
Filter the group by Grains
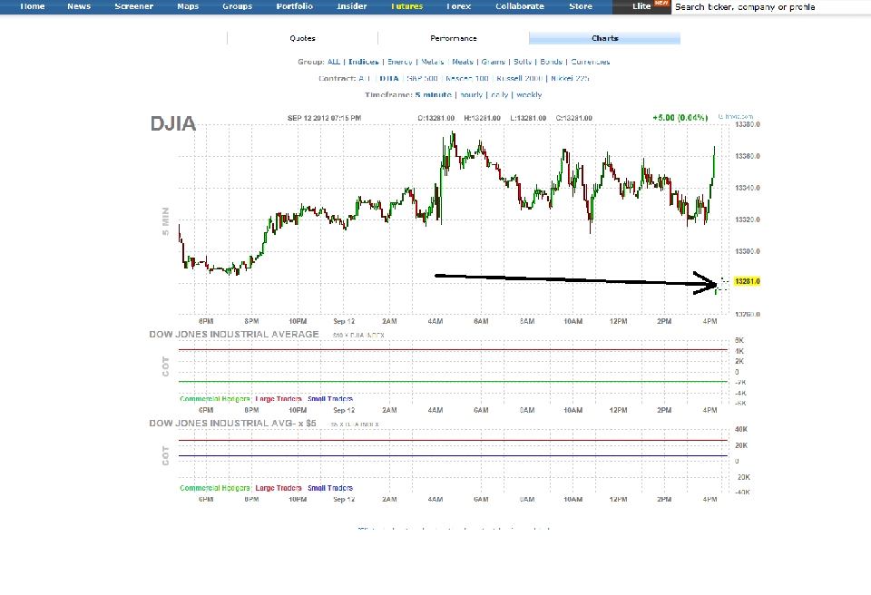[x=494, y=62]
